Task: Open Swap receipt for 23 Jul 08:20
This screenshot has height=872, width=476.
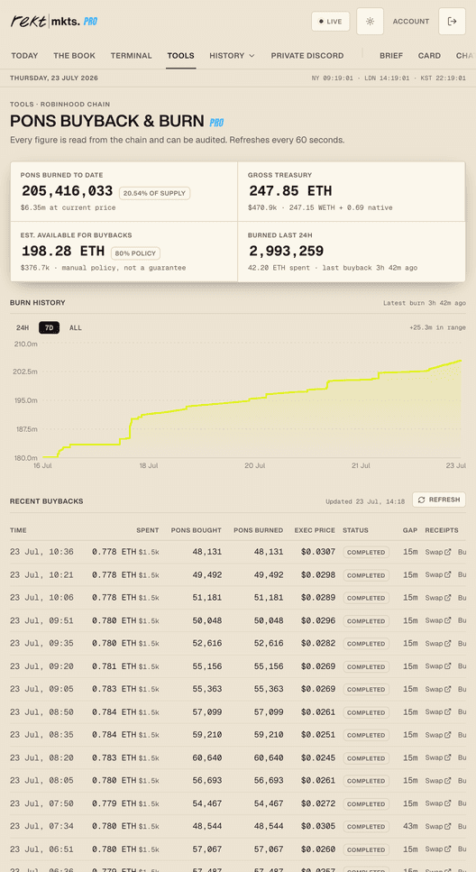Action: [438, 757]
